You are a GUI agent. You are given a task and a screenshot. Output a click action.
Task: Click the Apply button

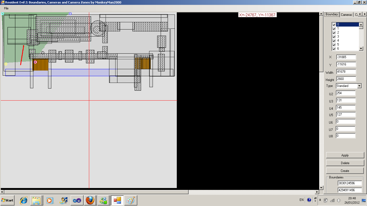(345, 155)
